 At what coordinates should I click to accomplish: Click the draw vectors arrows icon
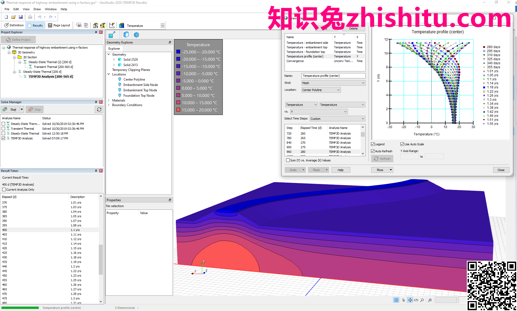(103, 25)
